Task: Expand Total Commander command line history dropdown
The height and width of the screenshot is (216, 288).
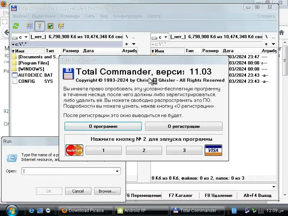Action: click(x=274, y=187)
